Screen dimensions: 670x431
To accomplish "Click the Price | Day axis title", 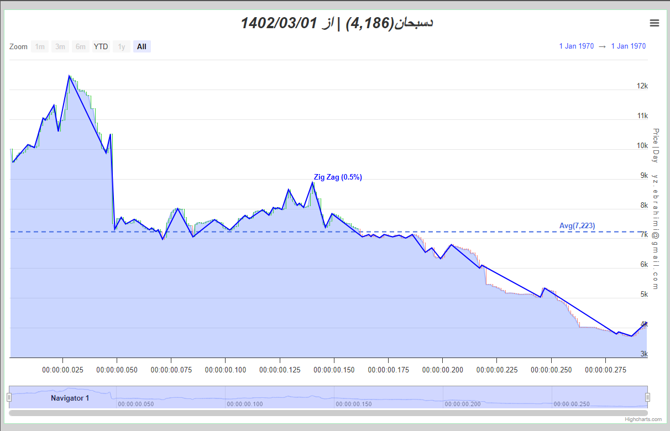I will 656,145.
